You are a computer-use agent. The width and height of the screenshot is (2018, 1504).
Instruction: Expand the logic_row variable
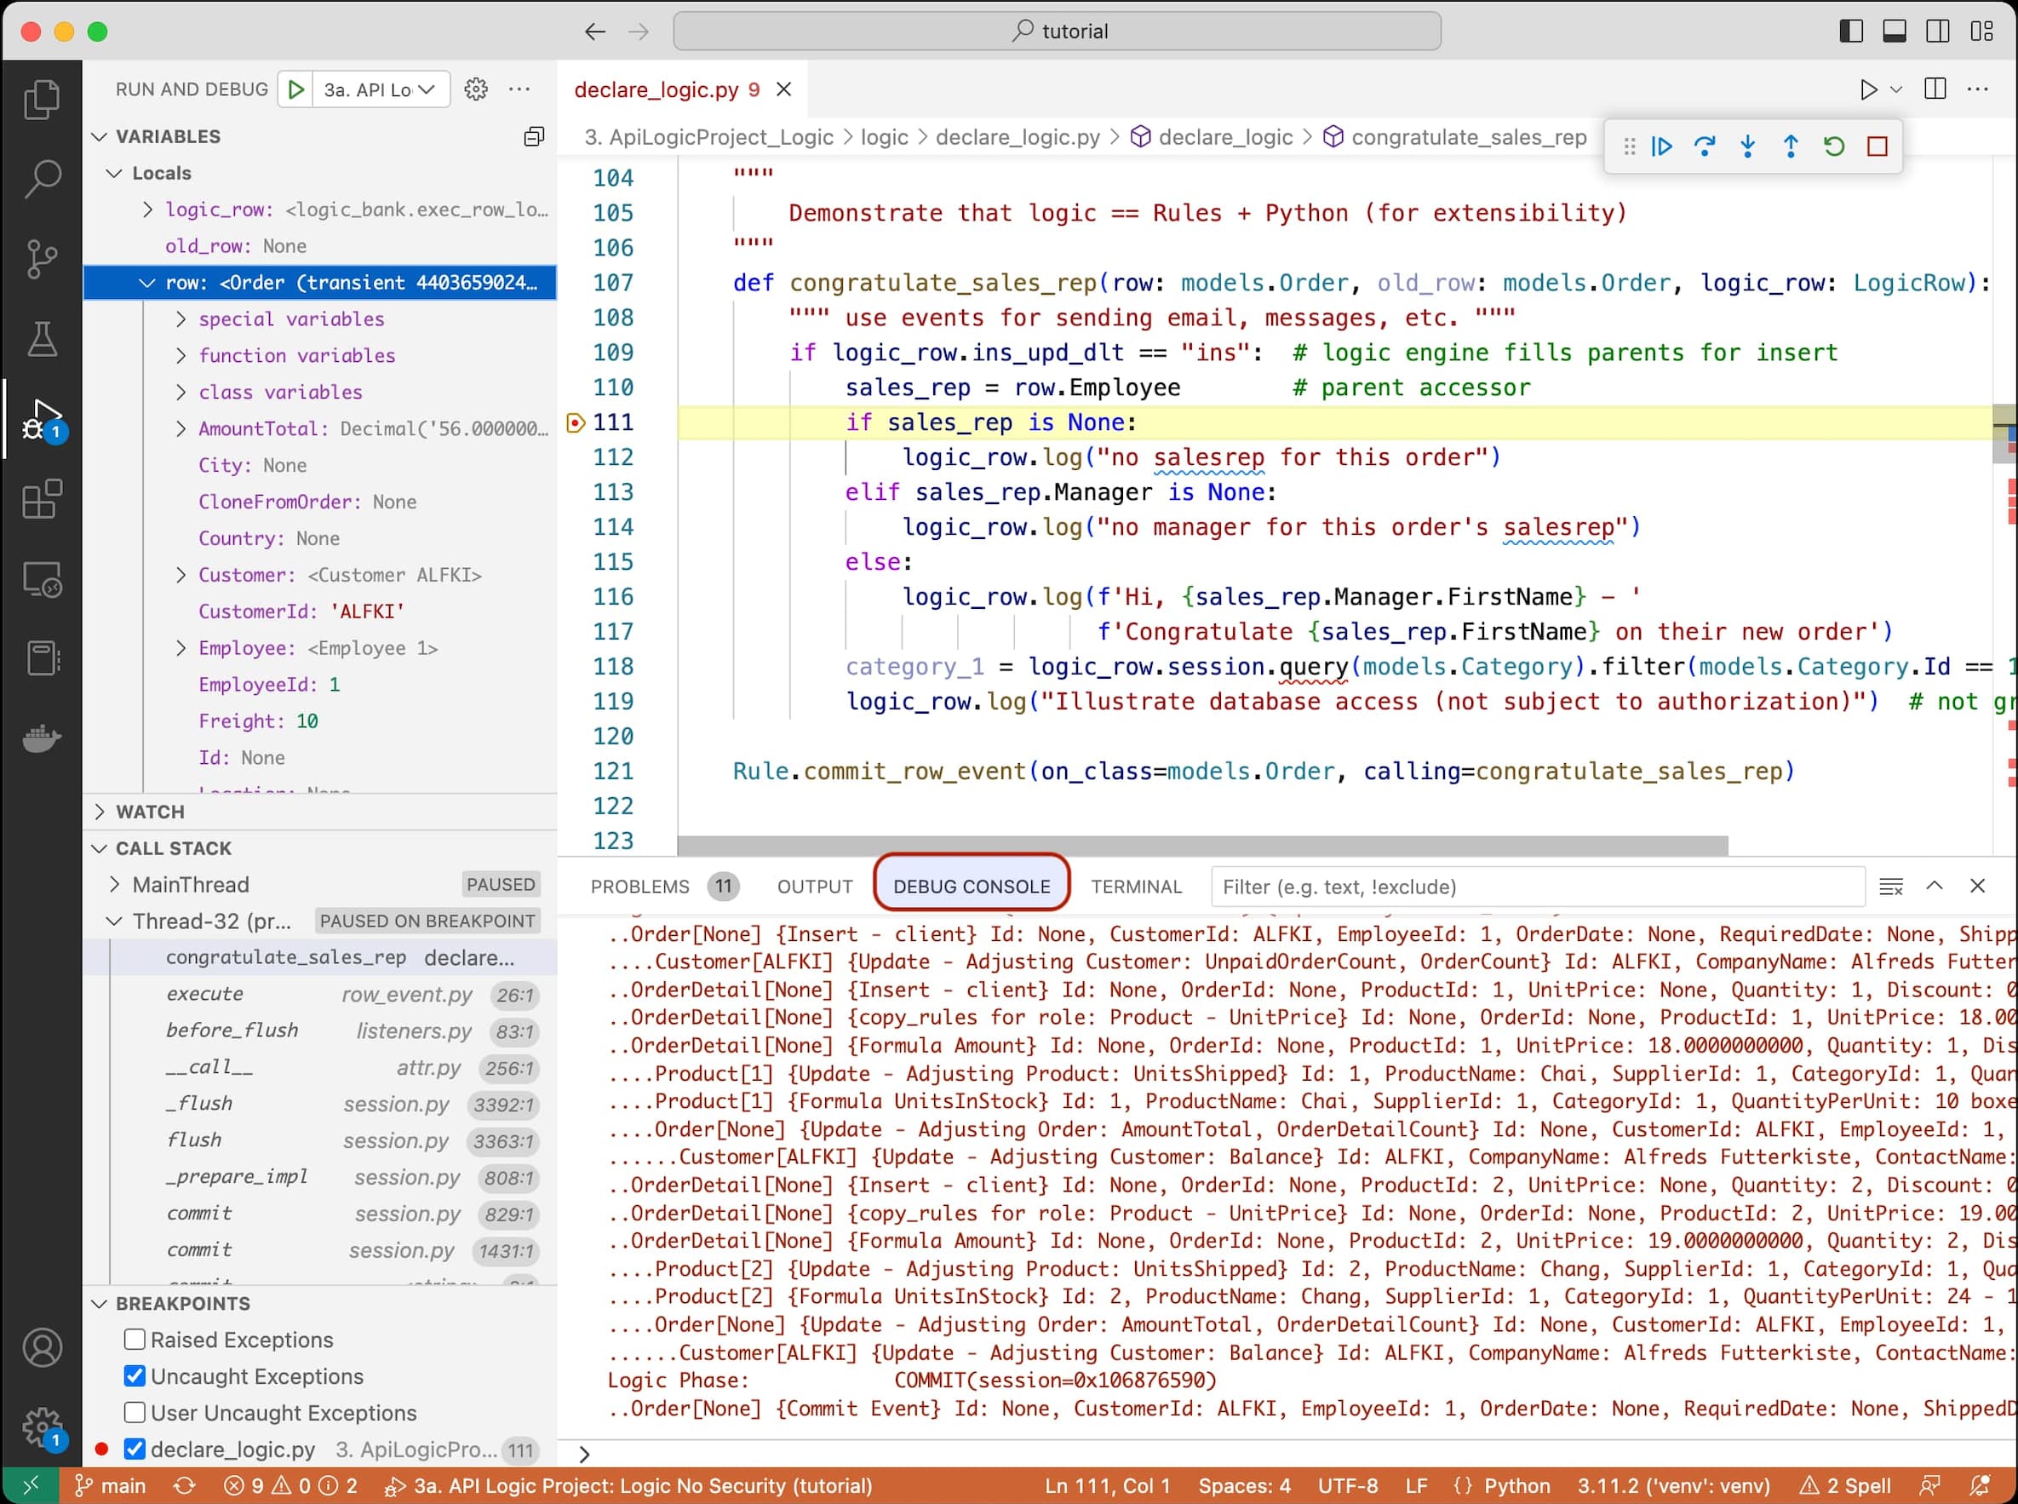point(147,210)
